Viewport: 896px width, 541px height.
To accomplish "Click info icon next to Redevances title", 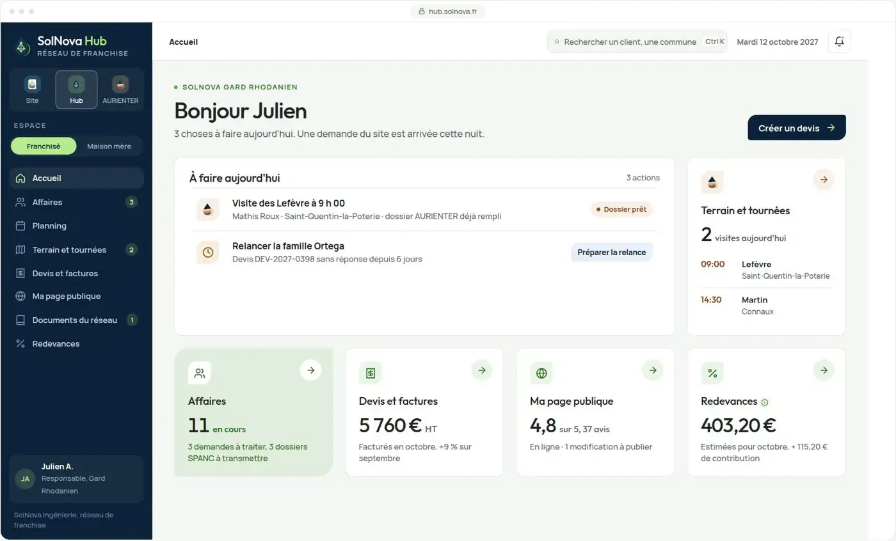I will [765, 402].
